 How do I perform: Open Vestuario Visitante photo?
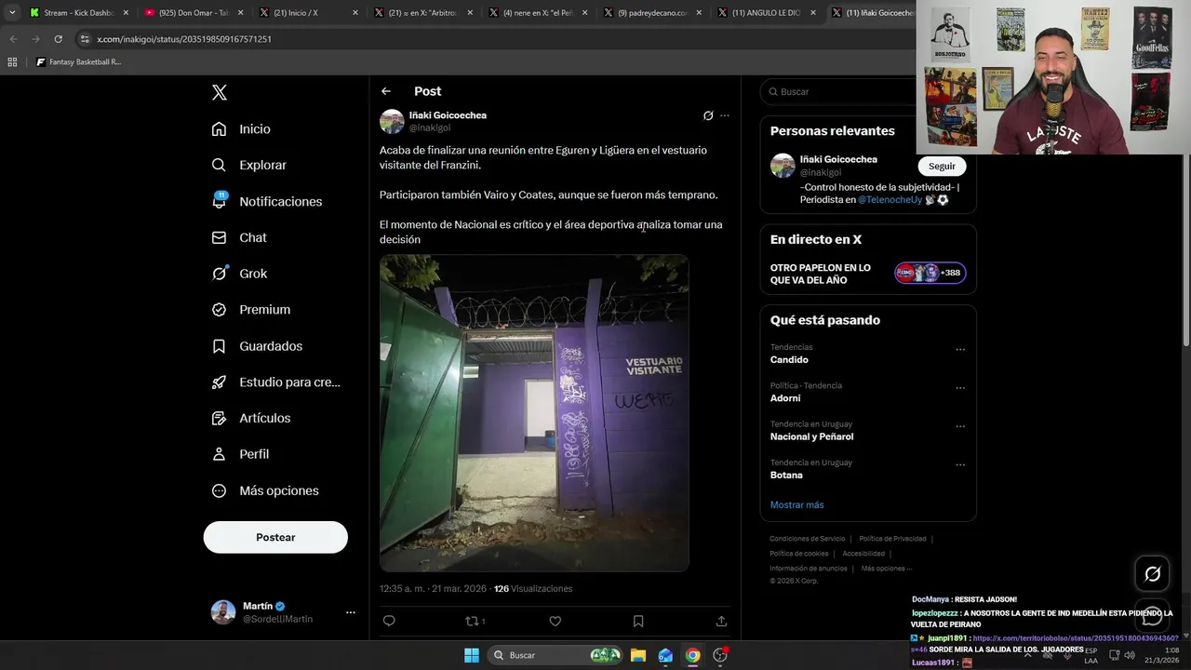point(534,413)
